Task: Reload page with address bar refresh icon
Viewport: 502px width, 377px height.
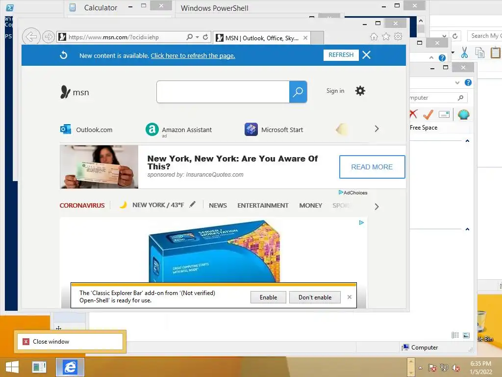Action: pos(205,37)
